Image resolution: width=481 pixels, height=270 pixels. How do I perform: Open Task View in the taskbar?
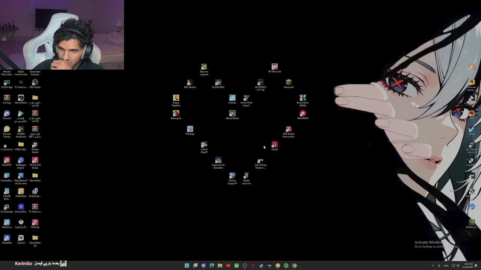[195, 265]
